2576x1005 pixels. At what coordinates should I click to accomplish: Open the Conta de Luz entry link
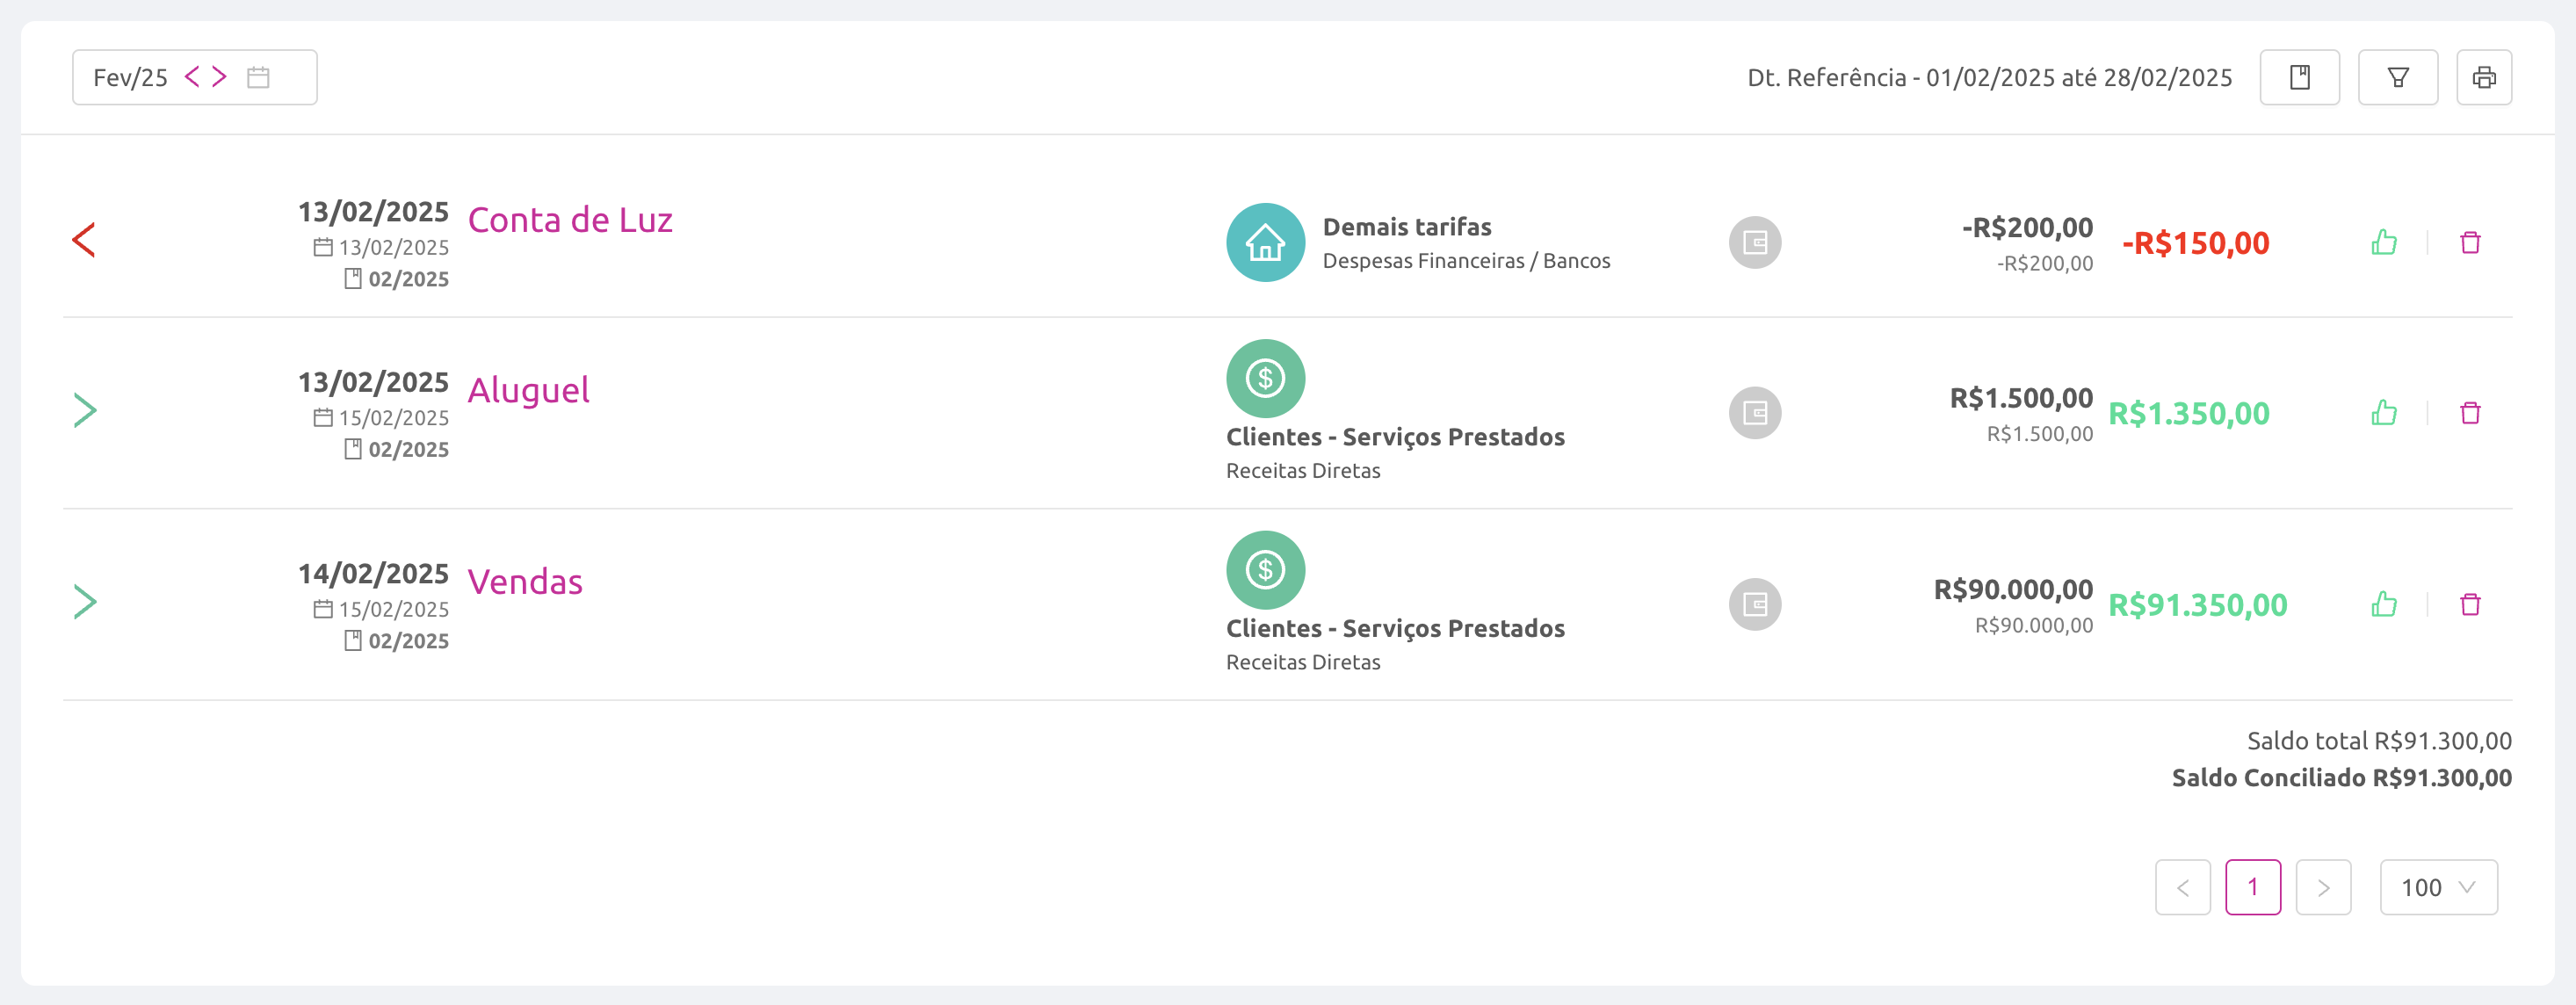(x=570, y=220)
